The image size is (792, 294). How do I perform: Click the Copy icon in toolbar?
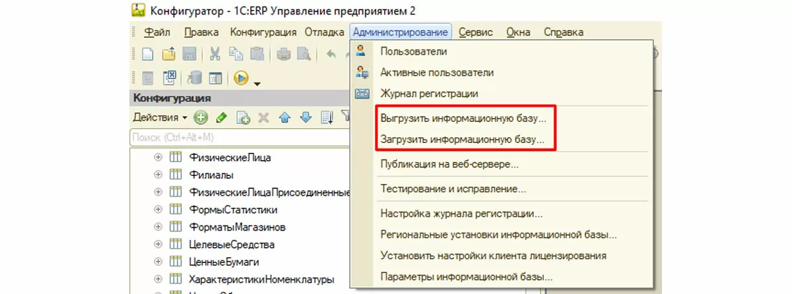coord(237,55)
